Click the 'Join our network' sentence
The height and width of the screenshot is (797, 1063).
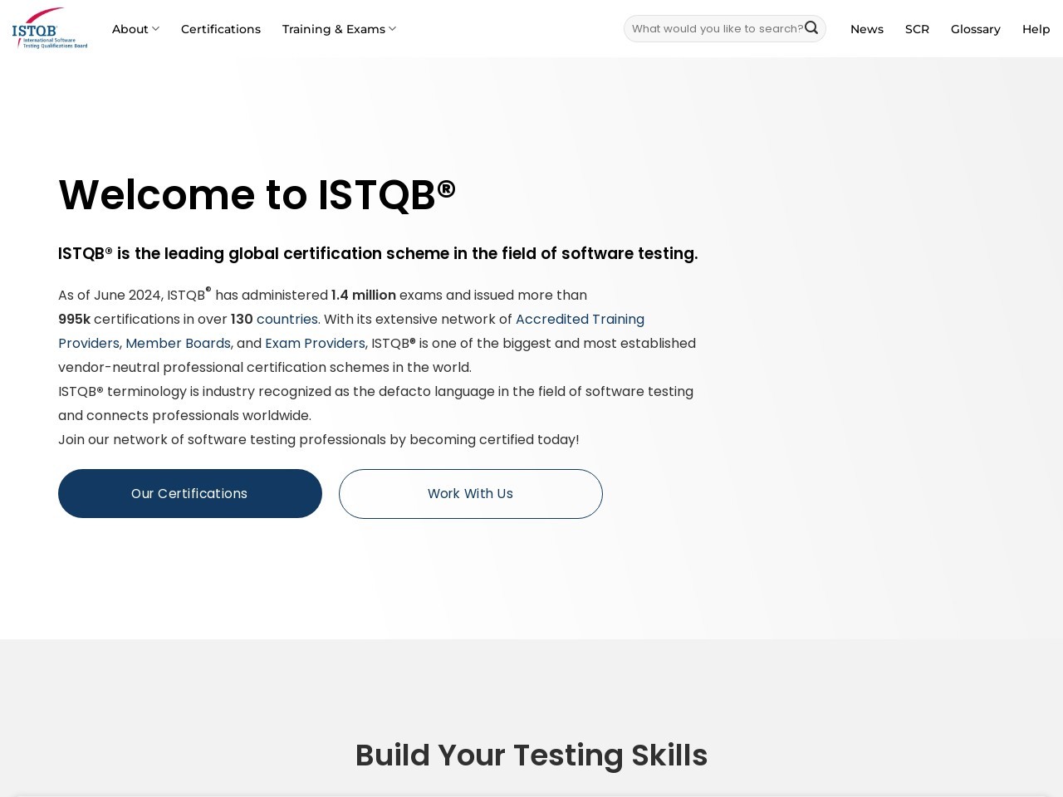[x=319, y=439]
